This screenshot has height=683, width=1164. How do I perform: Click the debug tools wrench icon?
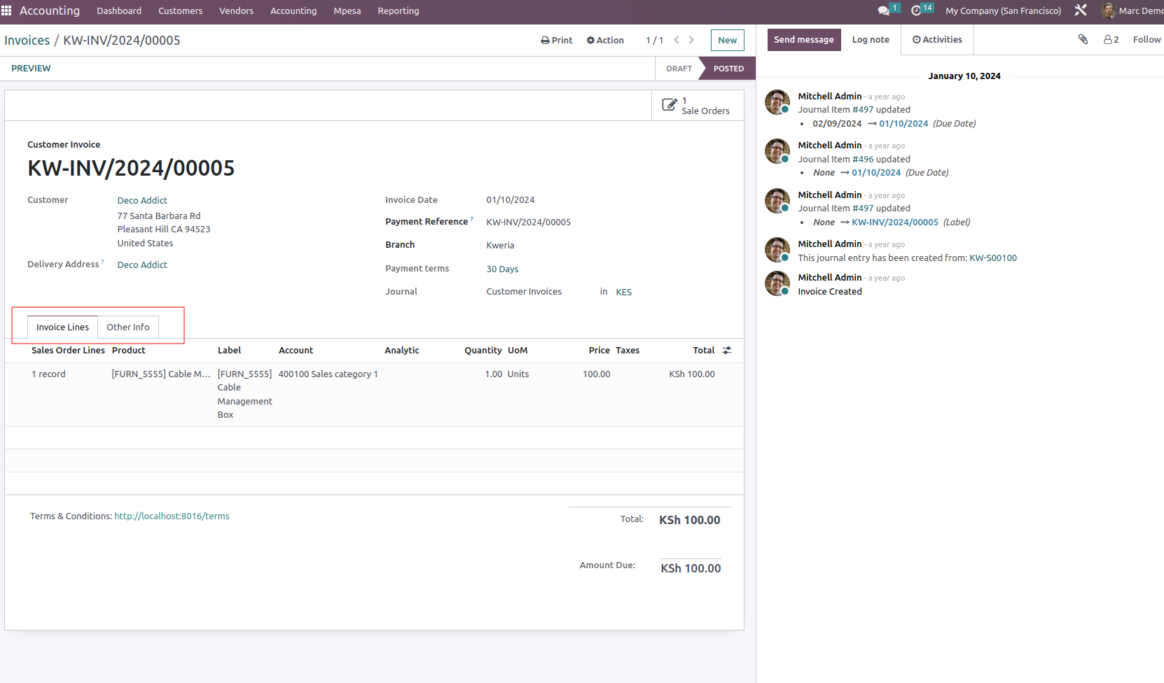point(1081,10)
